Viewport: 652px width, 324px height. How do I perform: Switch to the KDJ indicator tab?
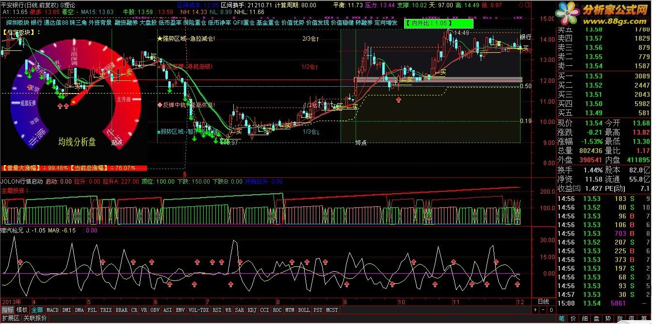pyautogui.click(x=252, y=310)
